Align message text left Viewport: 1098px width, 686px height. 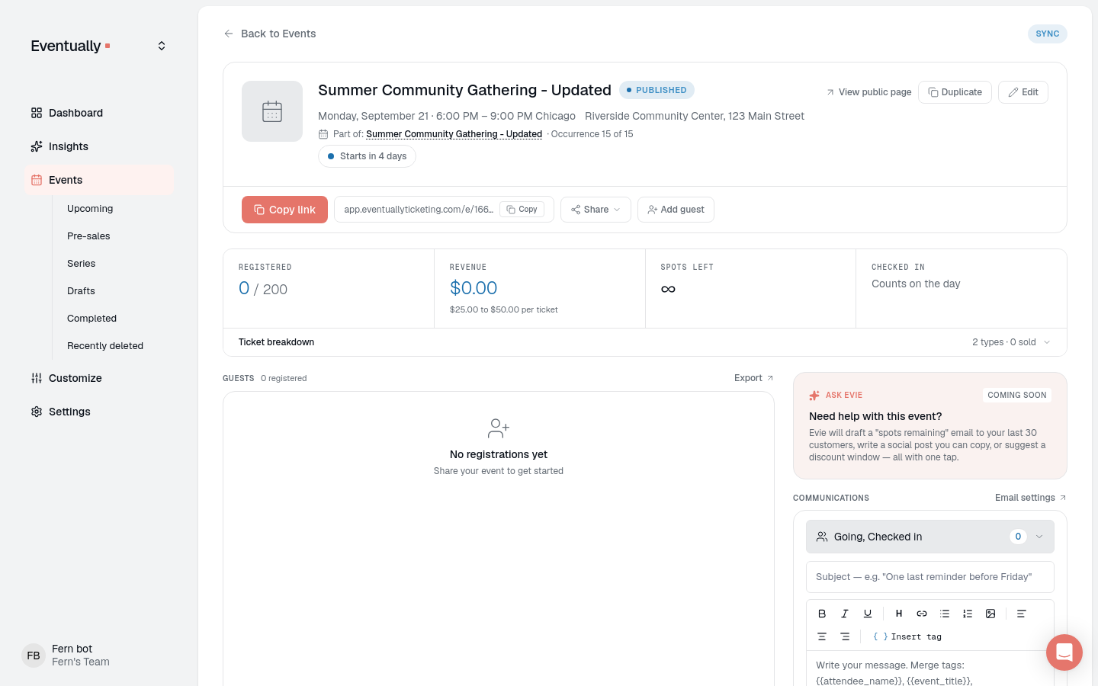(1022, 614)
